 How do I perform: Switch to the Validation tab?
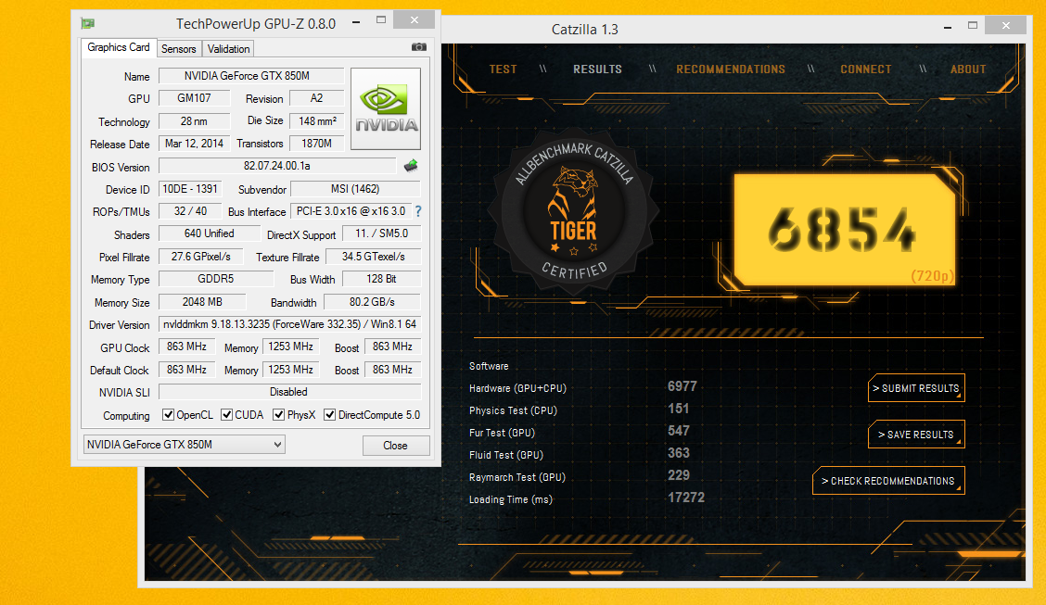point(228,48)
